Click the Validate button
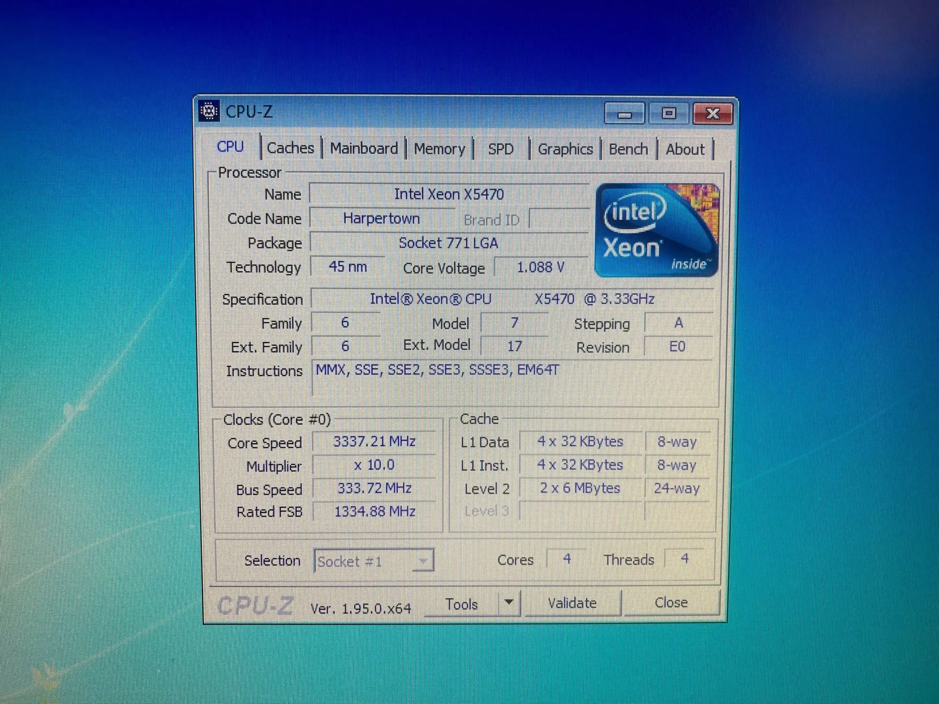 (x=572, y=603)
